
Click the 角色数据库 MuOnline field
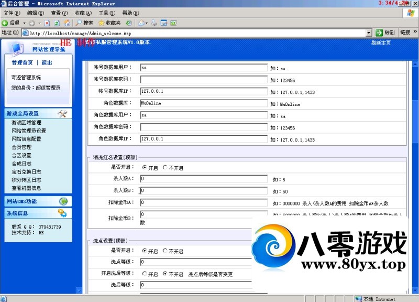(x=204, y=103)
